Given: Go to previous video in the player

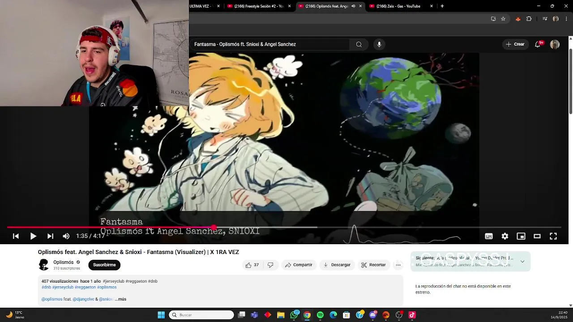Looking at the screenshot, I should [x=16, y=236].
